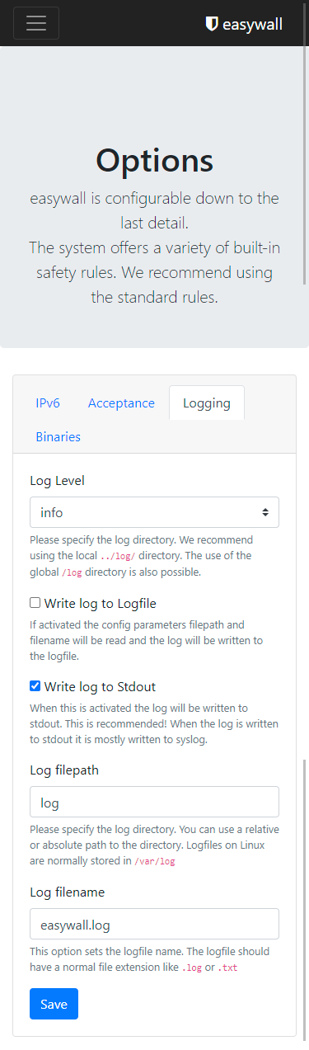The width and height of the screenshot is (309, 1050).
Task: Enable the Write log to Logfile checkbox
Action: (35, 603)
